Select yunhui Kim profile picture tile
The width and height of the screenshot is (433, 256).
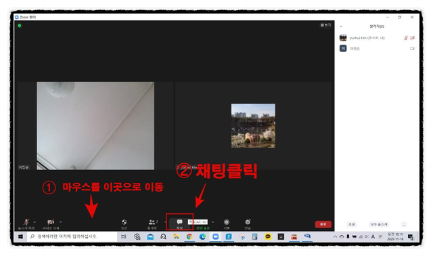253,126
